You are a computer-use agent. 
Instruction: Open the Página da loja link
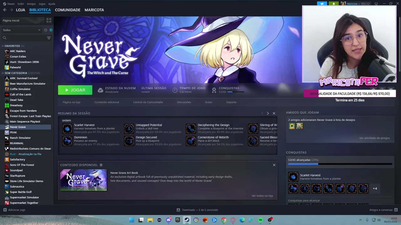click(71, 102)
